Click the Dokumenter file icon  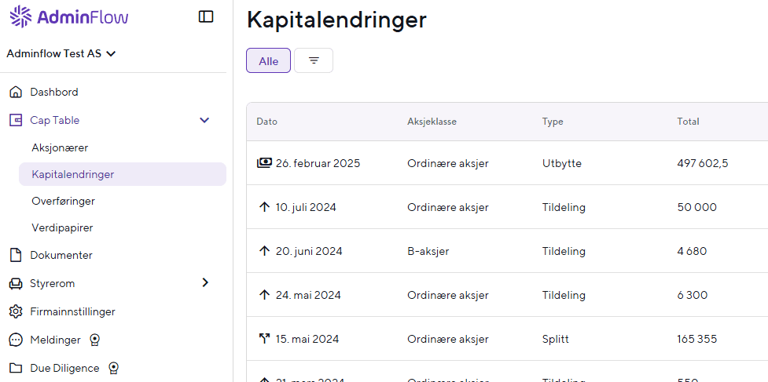coord(17,255)
